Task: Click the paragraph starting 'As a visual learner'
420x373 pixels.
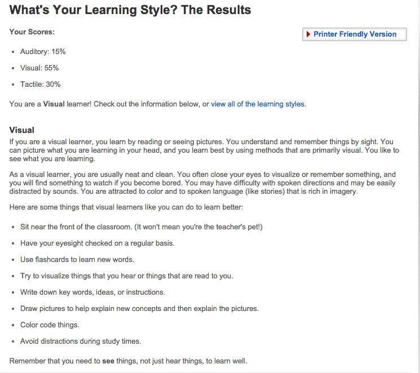Action: point(202,183)
